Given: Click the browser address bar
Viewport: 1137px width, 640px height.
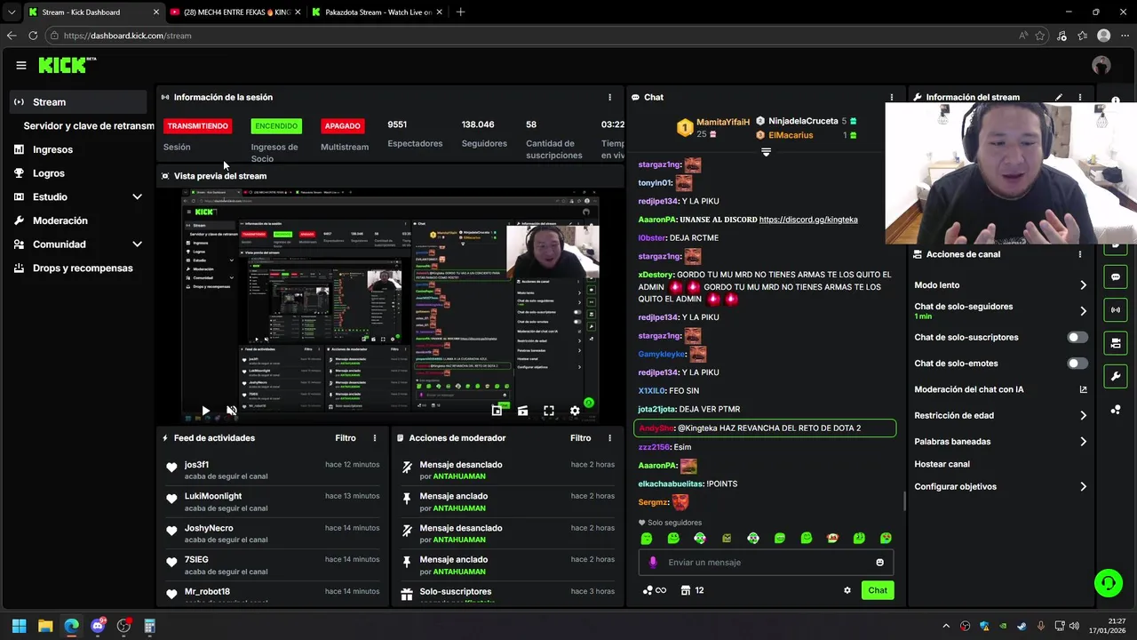Looking at the screenshot, I should [x=533, y=36].
